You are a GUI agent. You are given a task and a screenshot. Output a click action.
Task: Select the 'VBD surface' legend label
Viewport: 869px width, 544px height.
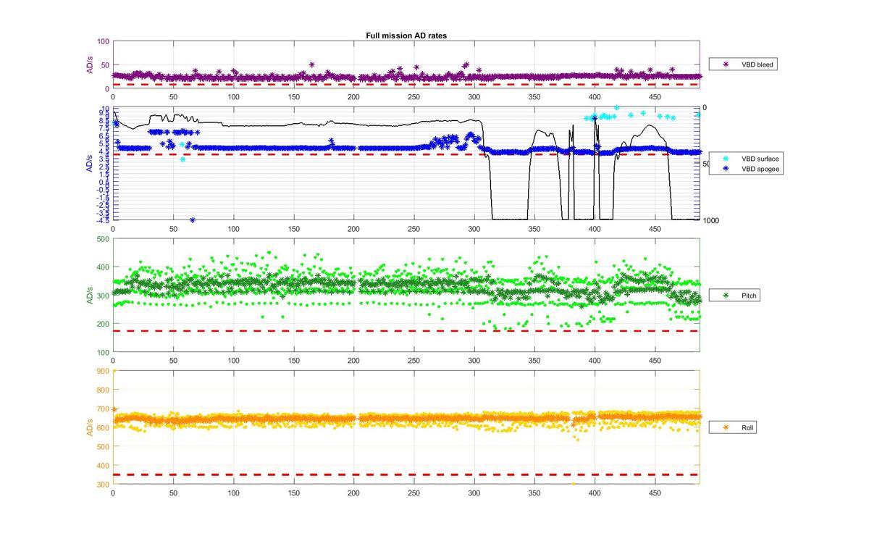[760, 158]
